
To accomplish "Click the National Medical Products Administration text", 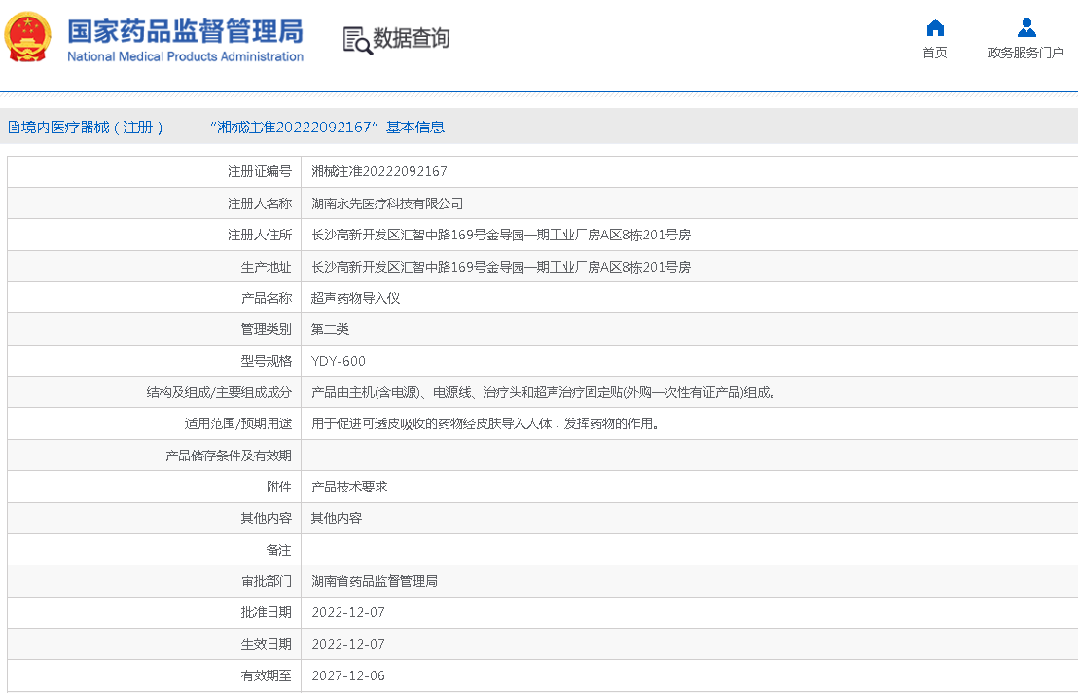I will 185,56.
